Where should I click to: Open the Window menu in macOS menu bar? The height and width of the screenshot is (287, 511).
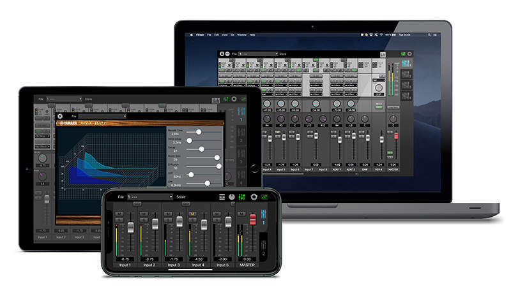[x=242, y=34]
